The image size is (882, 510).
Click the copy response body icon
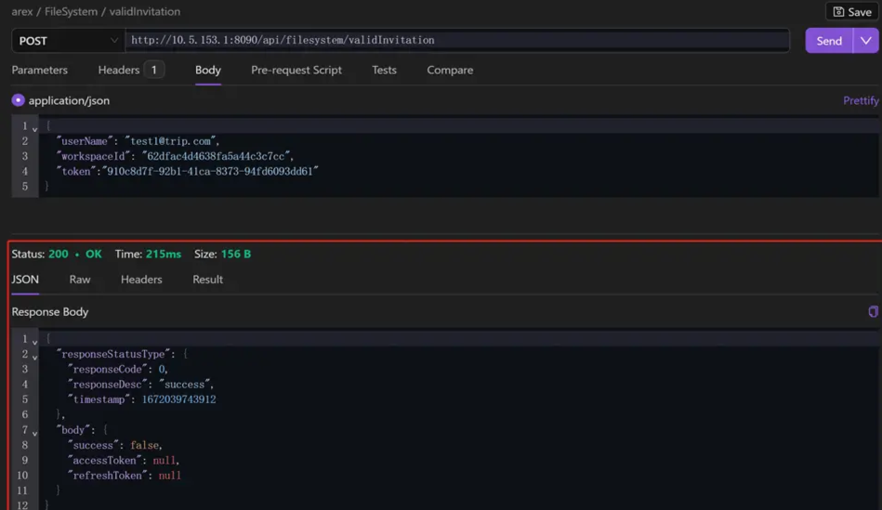point(873,312)
